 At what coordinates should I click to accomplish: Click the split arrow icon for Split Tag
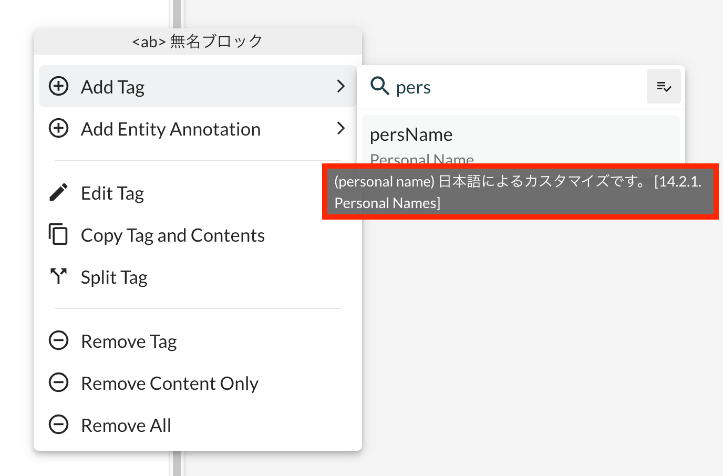(x=58, y=276)
